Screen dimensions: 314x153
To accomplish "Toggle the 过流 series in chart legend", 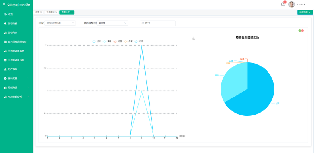I will (96, 42).
